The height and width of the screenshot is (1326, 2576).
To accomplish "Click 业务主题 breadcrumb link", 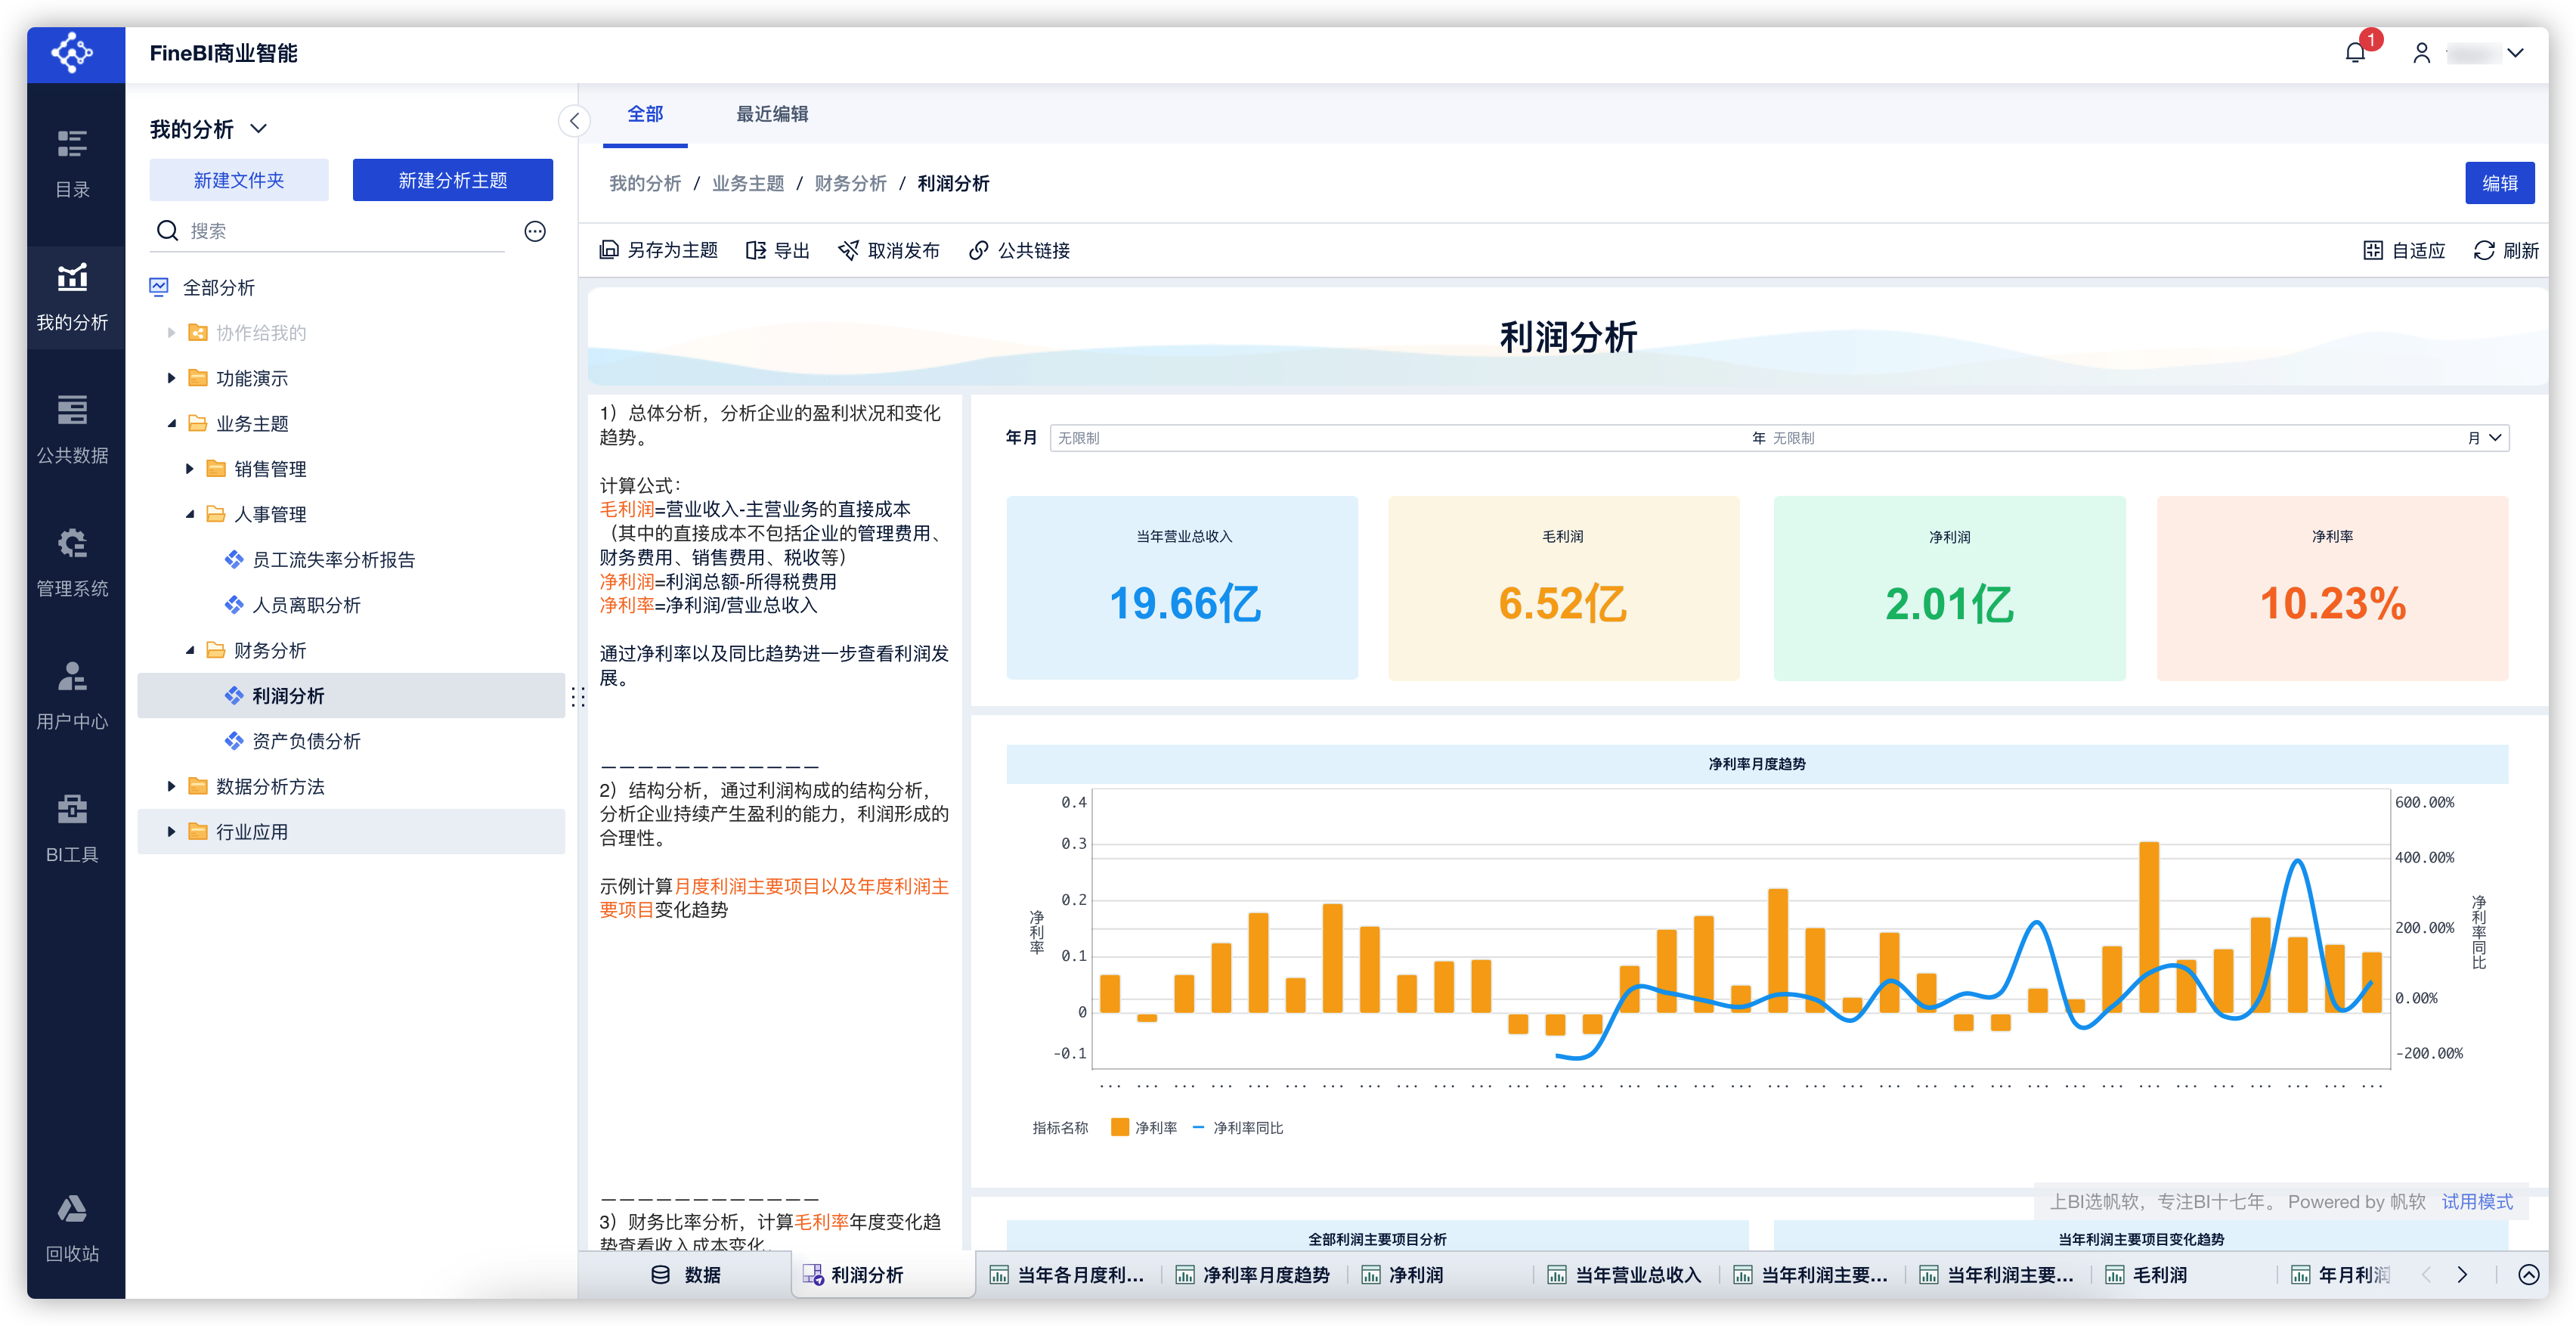I will 748,183.
